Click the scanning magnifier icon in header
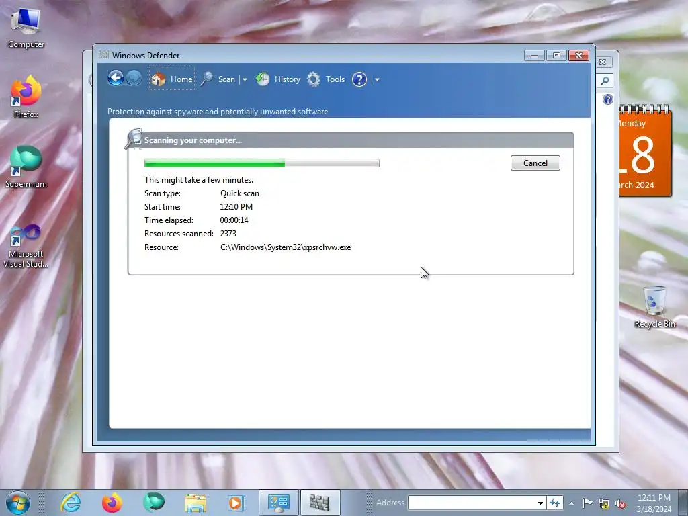 pos(134,138)
